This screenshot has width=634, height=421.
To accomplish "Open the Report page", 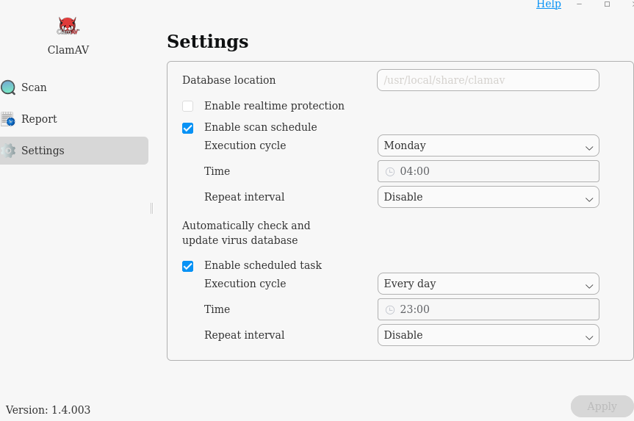I will pos(39,119).
